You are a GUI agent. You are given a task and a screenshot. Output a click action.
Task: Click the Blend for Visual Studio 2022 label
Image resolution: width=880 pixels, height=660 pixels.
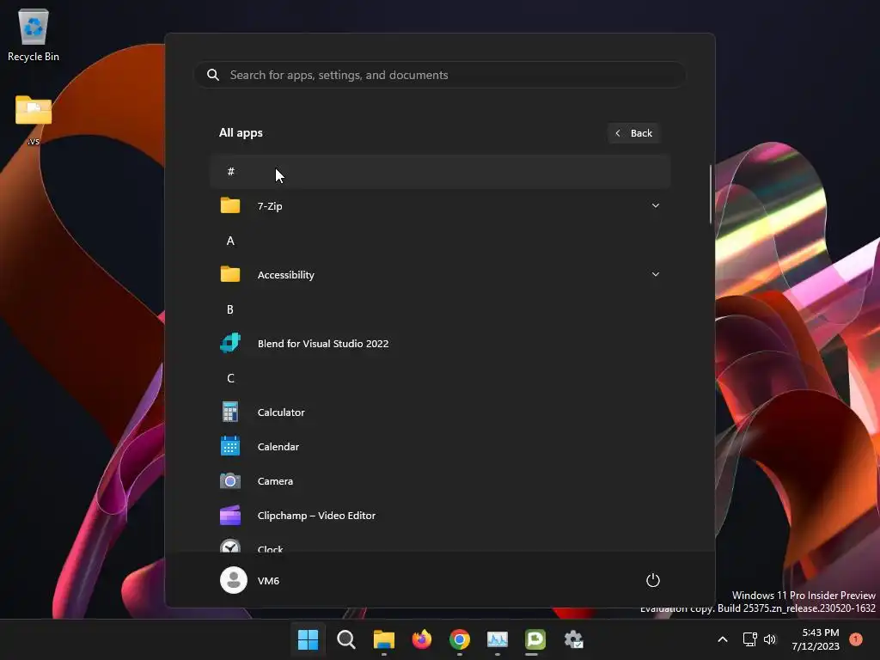click(x=323, y=343)
